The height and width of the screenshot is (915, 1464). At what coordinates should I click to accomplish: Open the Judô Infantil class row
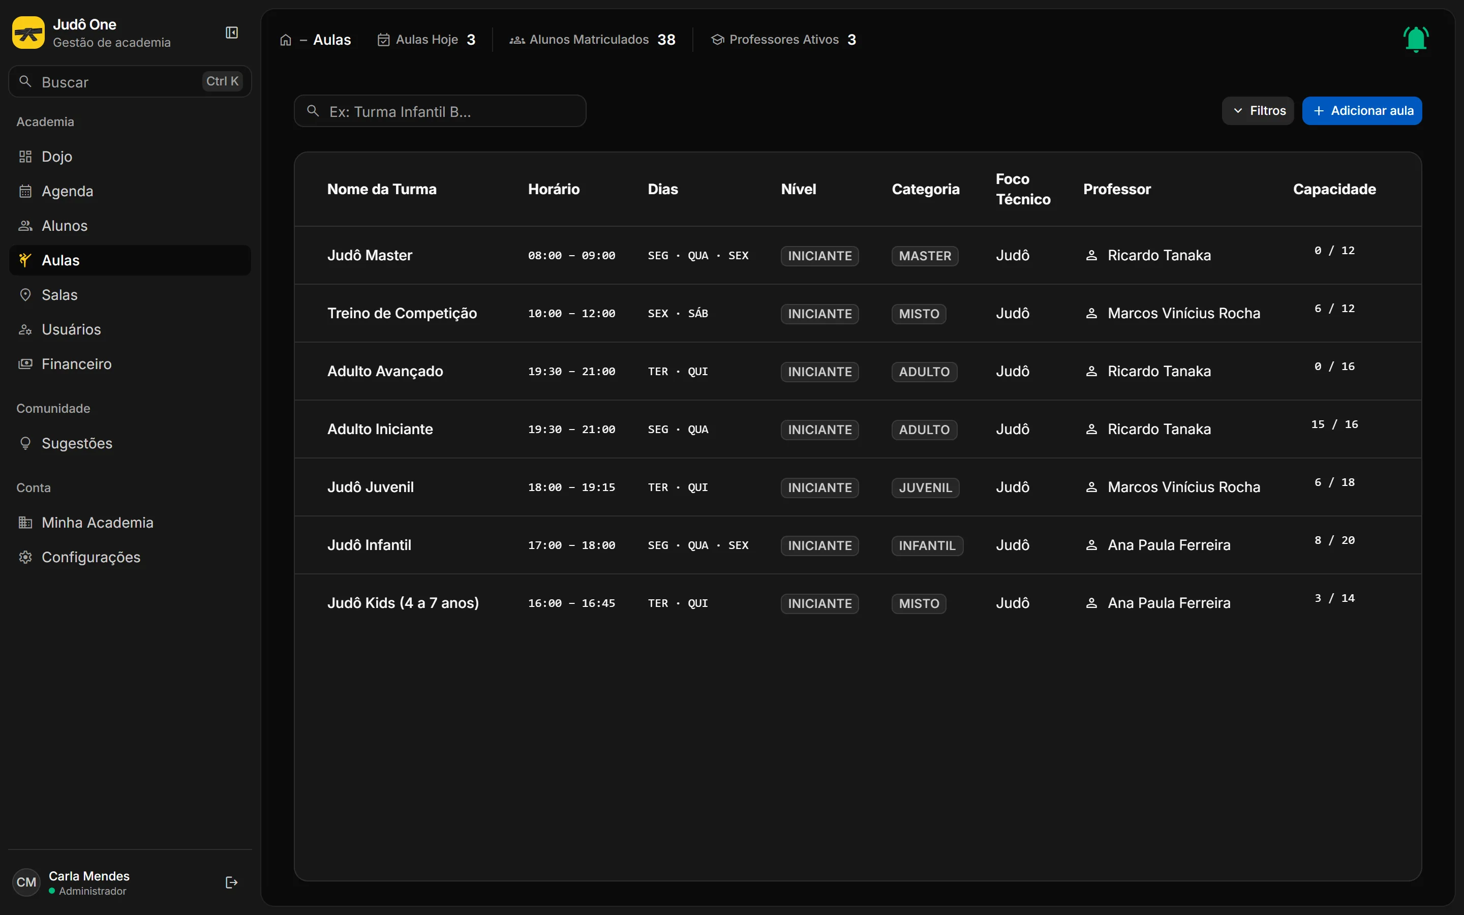858,545
